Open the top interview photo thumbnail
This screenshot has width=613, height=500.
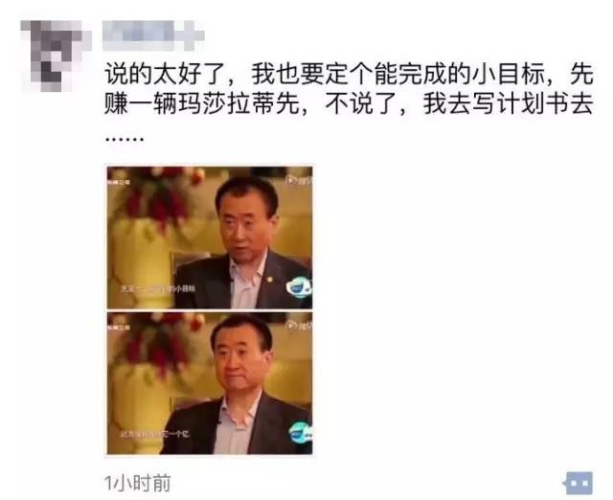[x=210, y=238]
